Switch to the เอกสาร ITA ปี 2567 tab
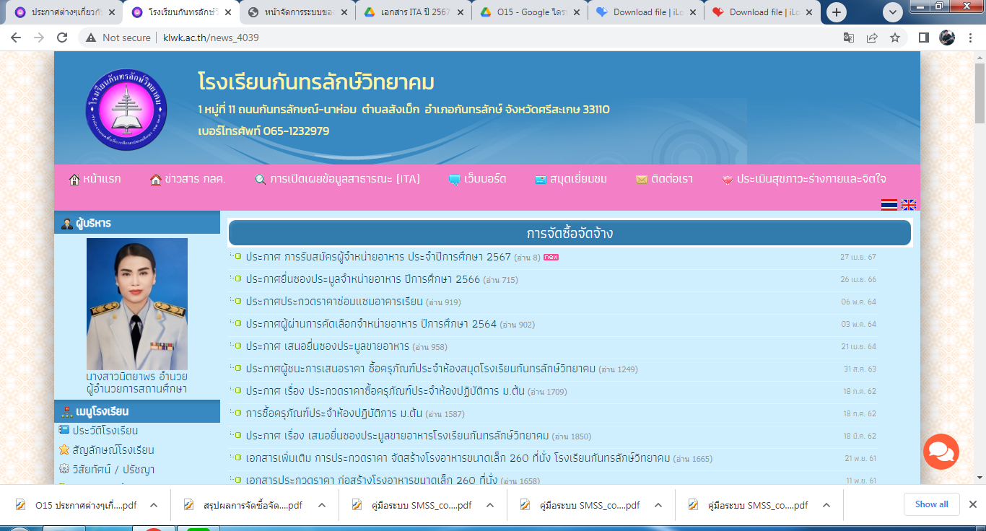The image size is (986, 531). click(x=413, y=12)
